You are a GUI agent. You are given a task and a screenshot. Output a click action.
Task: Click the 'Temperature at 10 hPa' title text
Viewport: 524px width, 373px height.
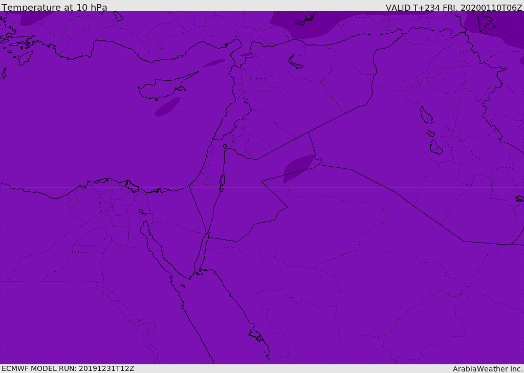(x=54, y=7)
